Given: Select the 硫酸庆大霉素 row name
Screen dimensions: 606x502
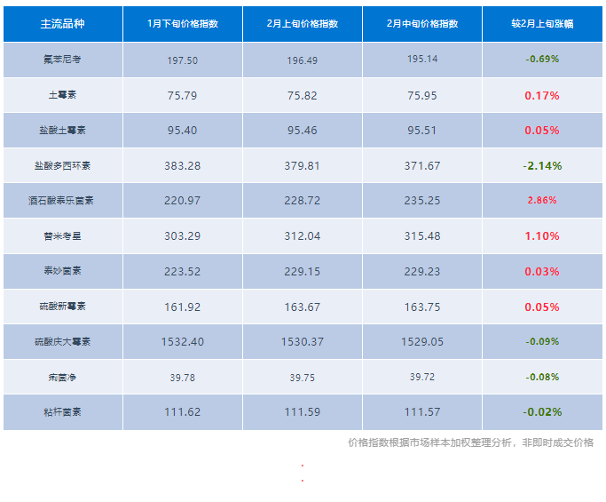Looking at the screenshot, I should [x=62, y=342].
